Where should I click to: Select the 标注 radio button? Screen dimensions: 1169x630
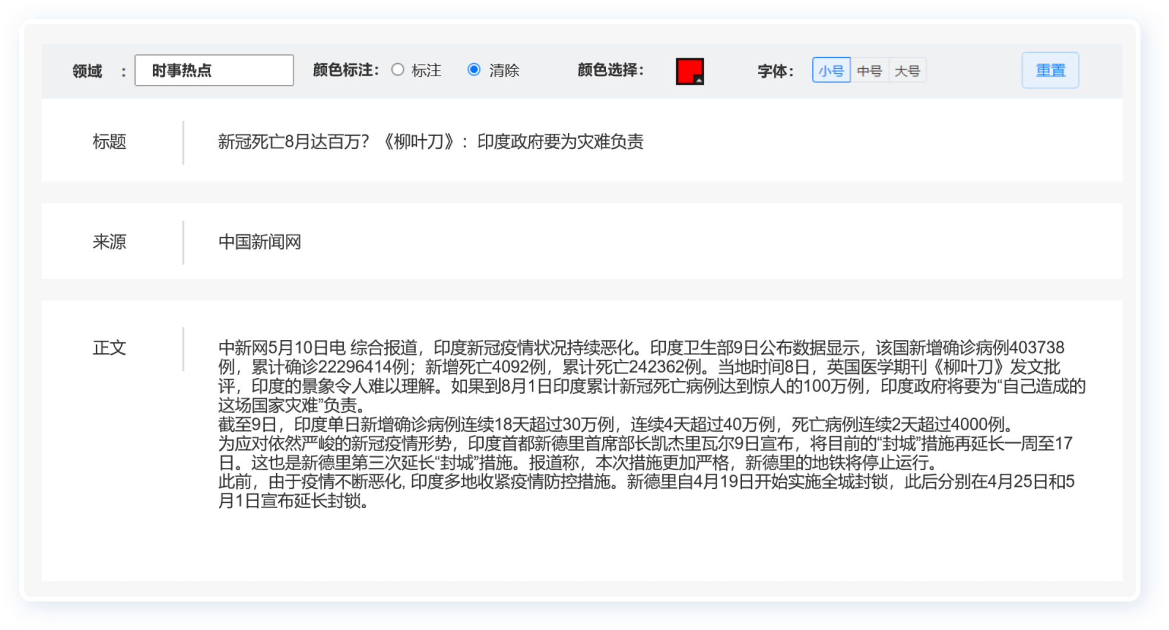coord(398,70)
